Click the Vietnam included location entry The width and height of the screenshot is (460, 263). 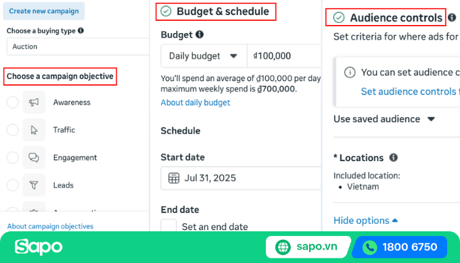click(x=363, y=187)
